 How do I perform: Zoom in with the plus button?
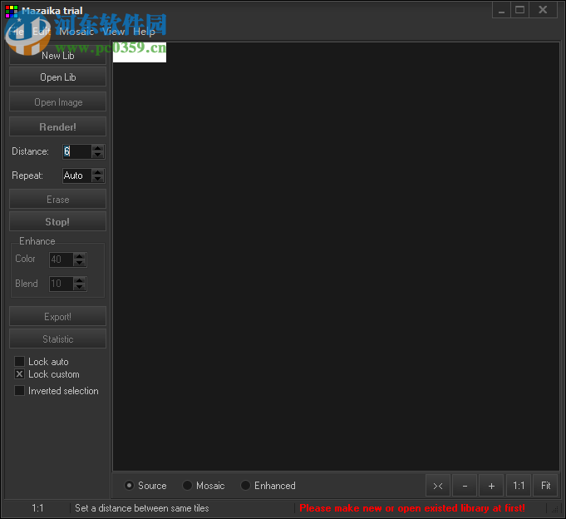[x=492, y=486]
